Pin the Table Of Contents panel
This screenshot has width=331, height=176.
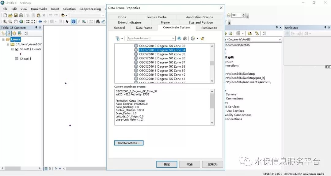click(36, 28)
